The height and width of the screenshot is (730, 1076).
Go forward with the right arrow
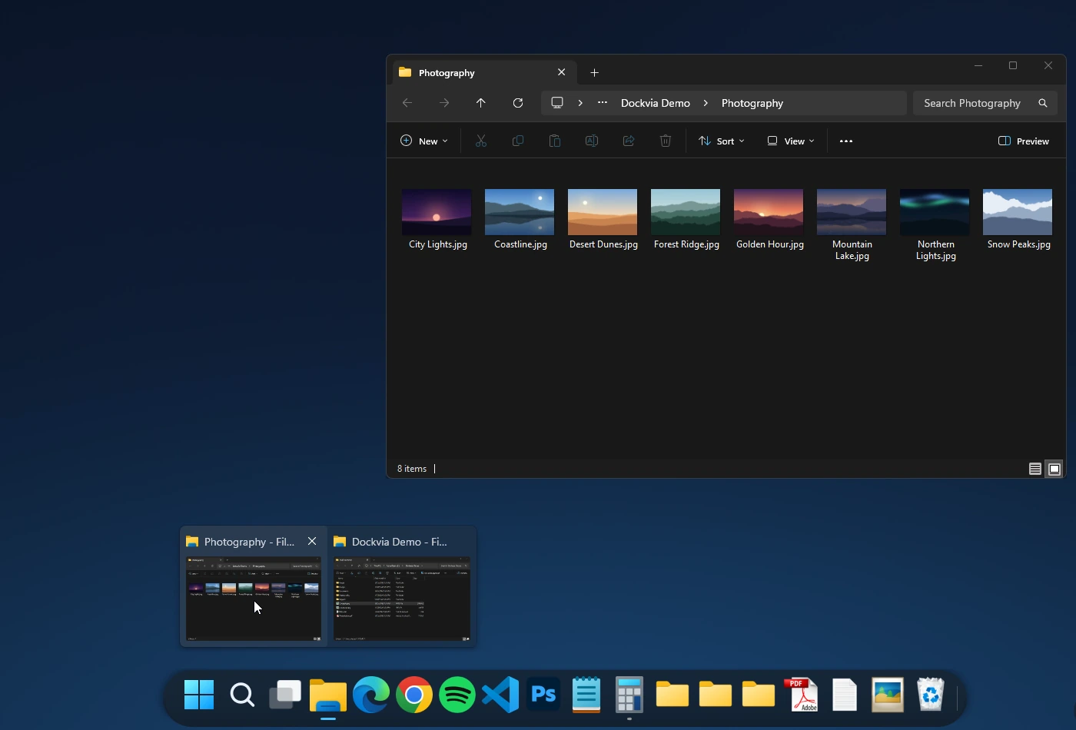[x=444, y=103]
